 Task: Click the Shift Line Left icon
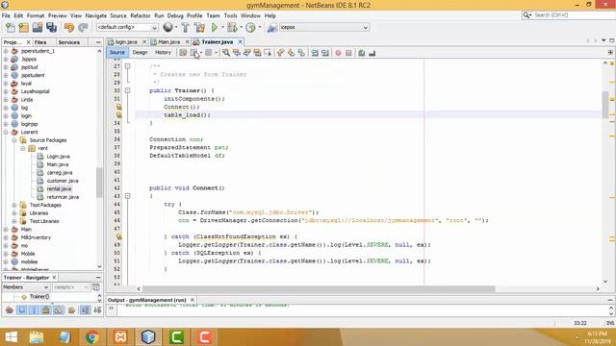[315, 53]
